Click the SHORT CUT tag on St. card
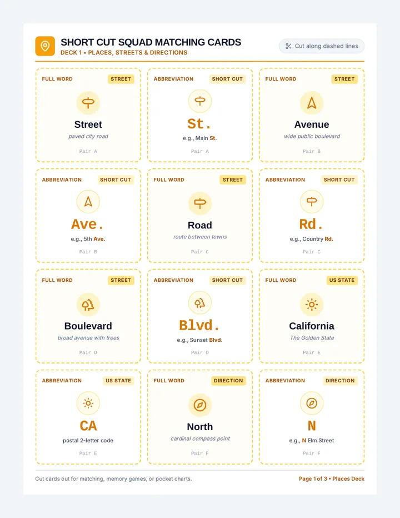Image resolution: width=400 pixels, height=518 pixels. point(227,79)
